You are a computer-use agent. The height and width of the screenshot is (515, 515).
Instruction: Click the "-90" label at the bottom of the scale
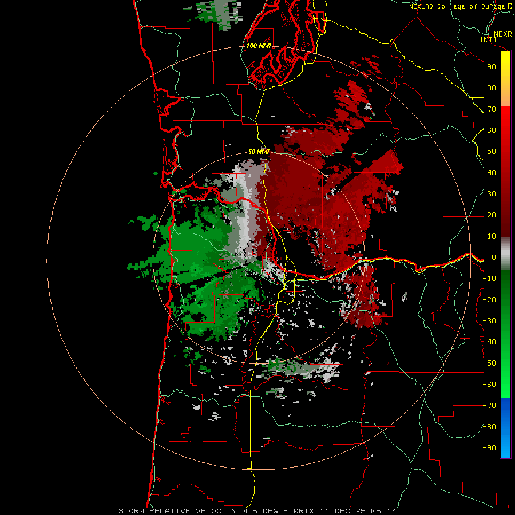coord(489,447)
